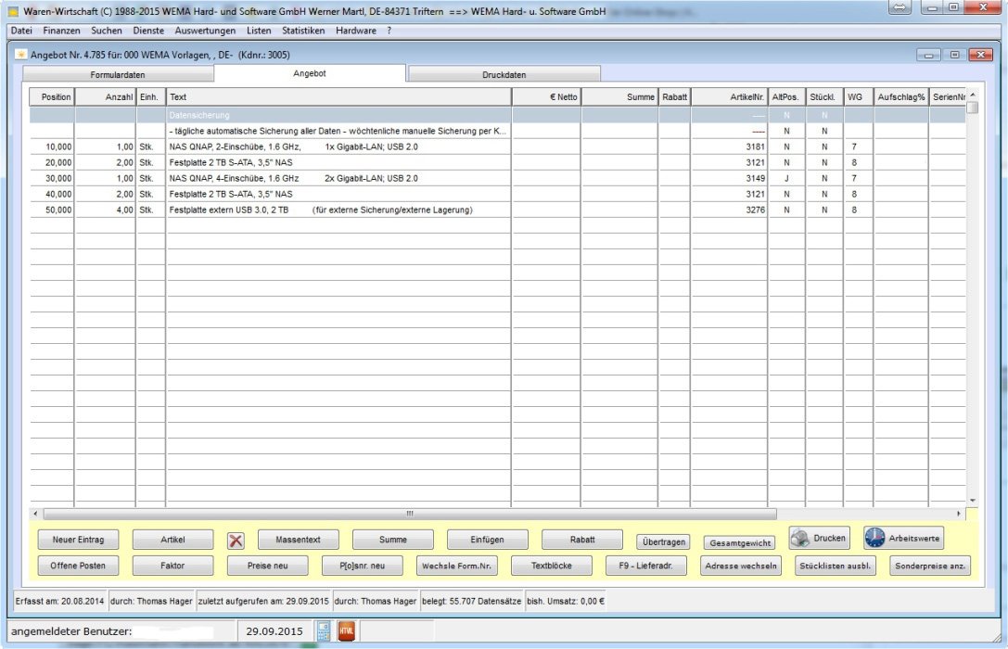Screen dimensions: 1008x649
Task: Click the red X delete icon
Action: pyautogui.click(x=236, y=541)
